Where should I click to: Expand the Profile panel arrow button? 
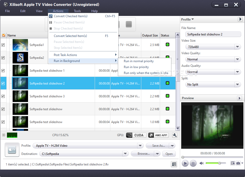[240, 19]
